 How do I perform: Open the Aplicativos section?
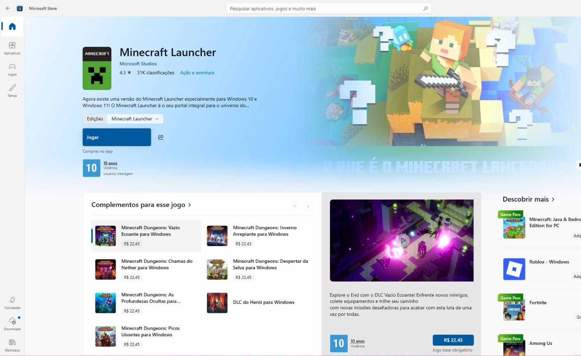click(x=12, y=48)
